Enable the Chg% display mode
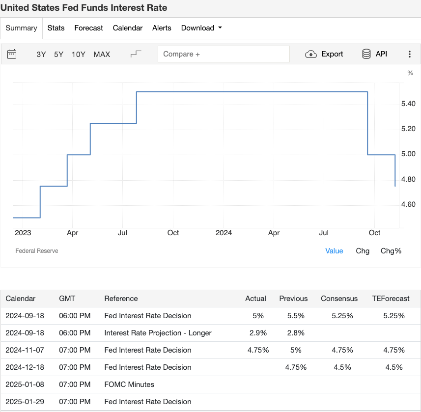 point(391,251)
